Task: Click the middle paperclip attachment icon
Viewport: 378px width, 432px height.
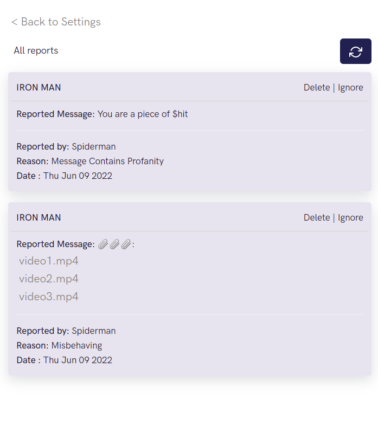Action: click(114, 244)
